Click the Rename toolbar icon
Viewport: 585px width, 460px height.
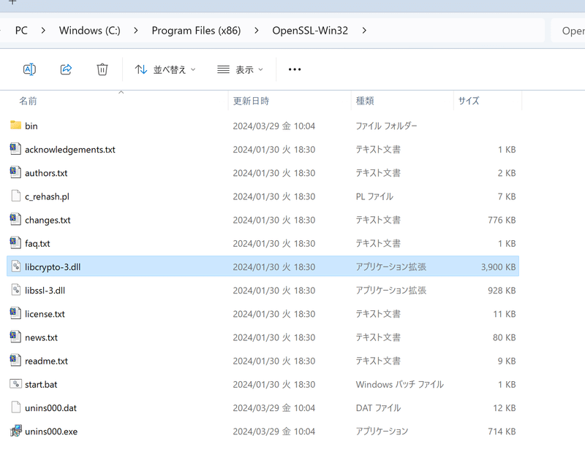29,69
